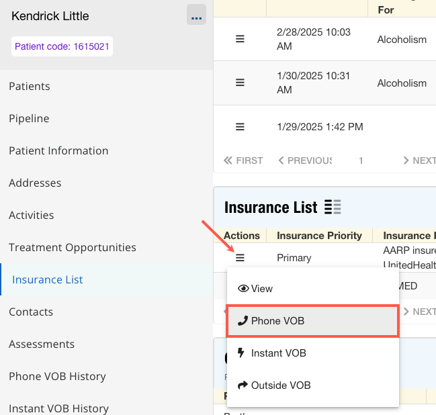Click hamburger icon in Primary insurance row

pos(240,257)
